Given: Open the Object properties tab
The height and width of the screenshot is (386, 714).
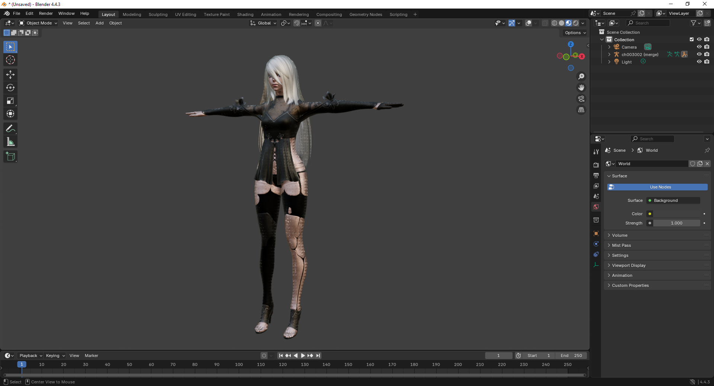Looking at the screenshot, I should click(596, 233).
